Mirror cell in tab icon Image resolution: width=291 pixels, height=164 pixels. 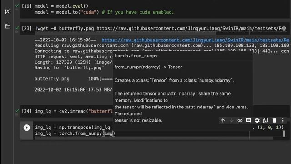(266, 120)
